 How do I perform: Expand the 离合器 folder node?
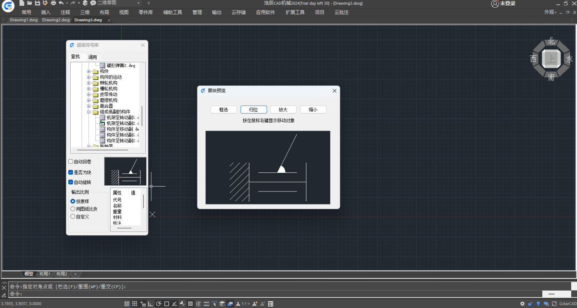(89, 106)
